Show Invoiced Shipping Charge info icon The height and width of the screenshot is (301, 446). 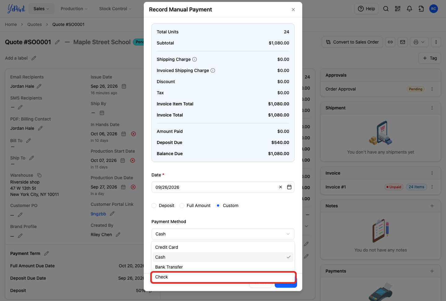tap(213, 70)
